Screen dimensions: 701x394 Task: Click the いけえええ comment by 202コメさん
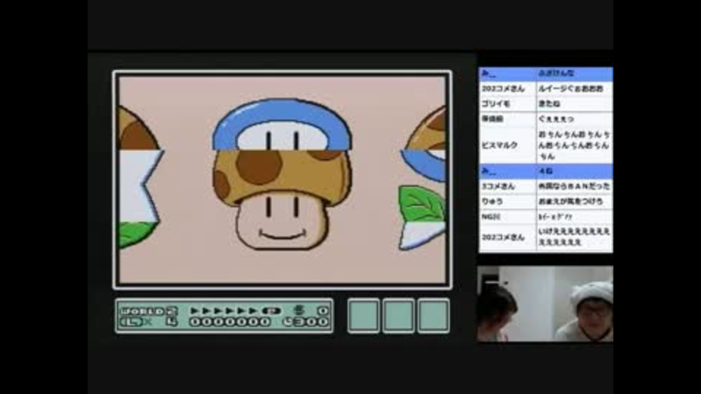pos(574,236)
